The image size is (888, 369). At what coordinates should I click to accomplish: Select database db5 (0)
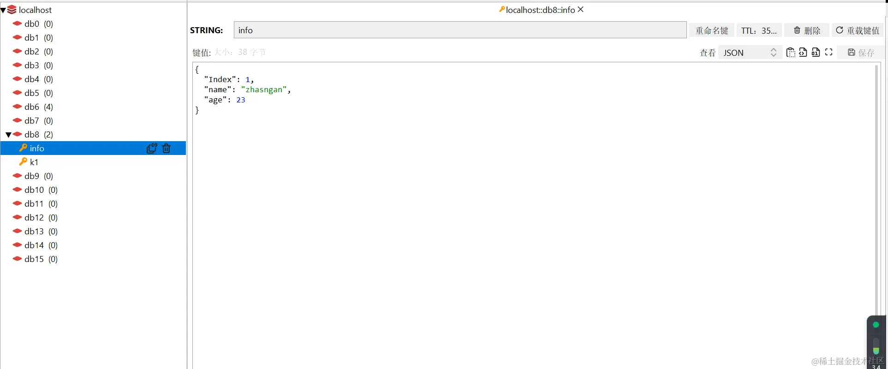(39, 93)
